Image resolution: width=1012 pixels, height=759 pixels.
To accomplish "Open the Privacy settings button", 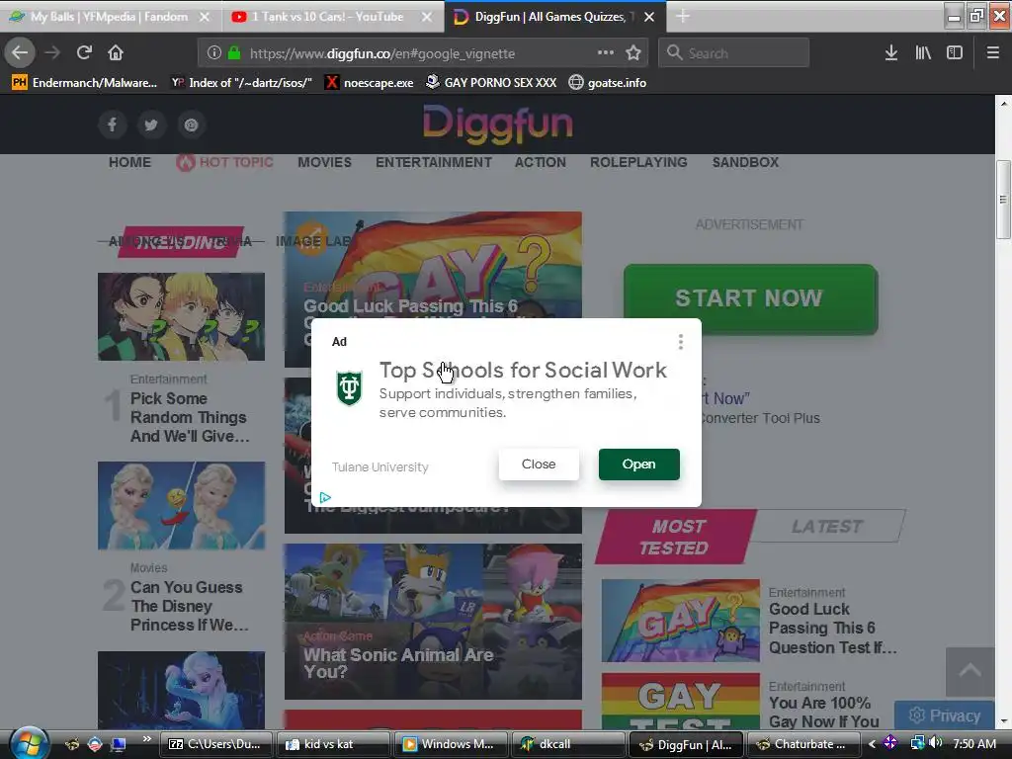I will click(x=944, y=716).
